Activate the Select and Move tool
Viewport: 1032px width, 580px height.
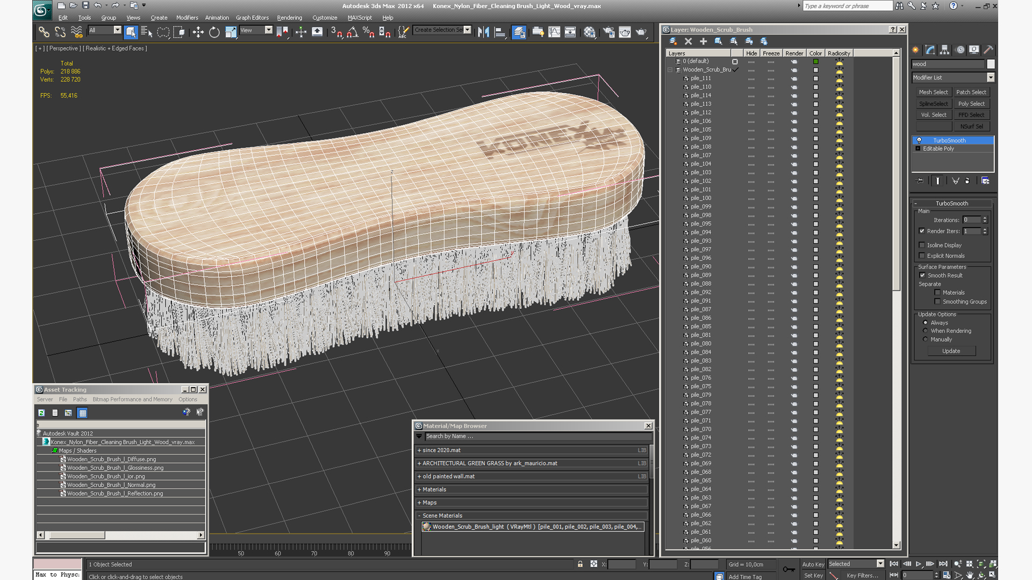pyautogui.click(x=198, y=32)
